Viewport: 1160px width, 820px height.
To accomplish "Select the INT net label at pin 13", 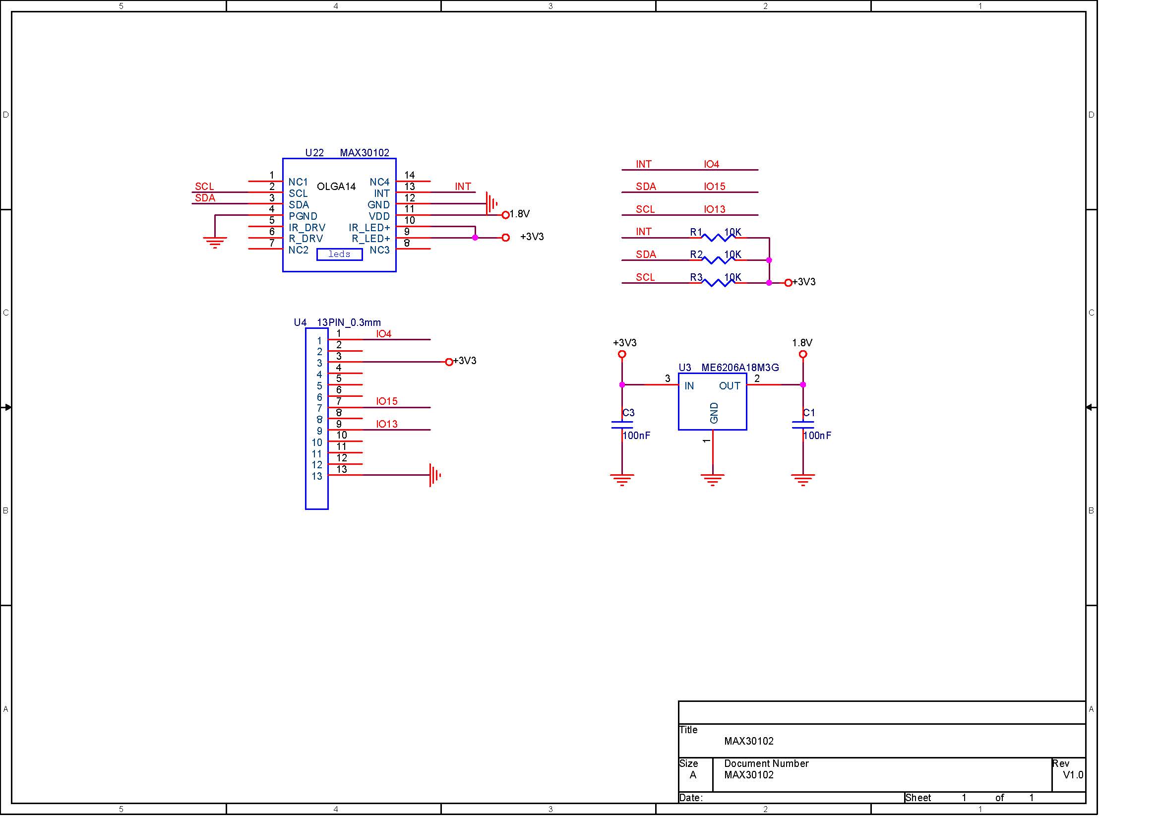I will [463, 187].
